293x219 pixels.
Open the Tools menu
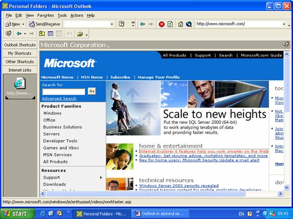pyautogui.click(x=62, y=15)
